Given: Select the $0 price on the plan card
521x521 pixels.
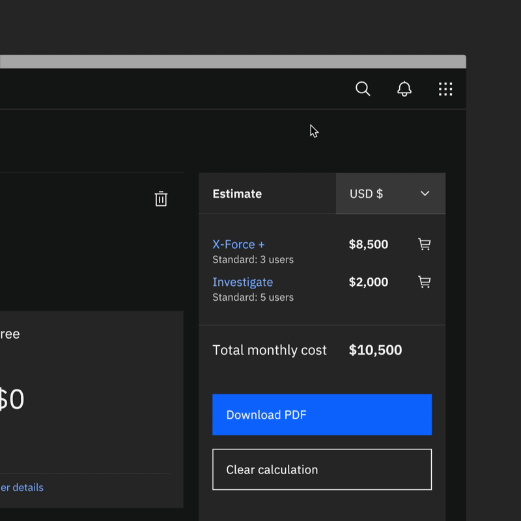Looking at the screenshot, I should 12,399.
